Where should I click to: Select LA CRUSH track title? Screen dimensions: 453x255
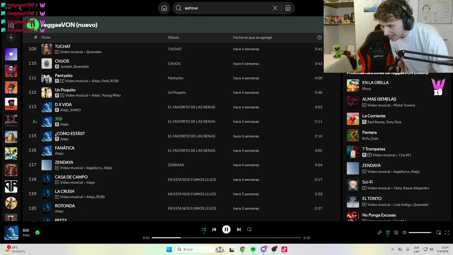[x=64, y=191]
